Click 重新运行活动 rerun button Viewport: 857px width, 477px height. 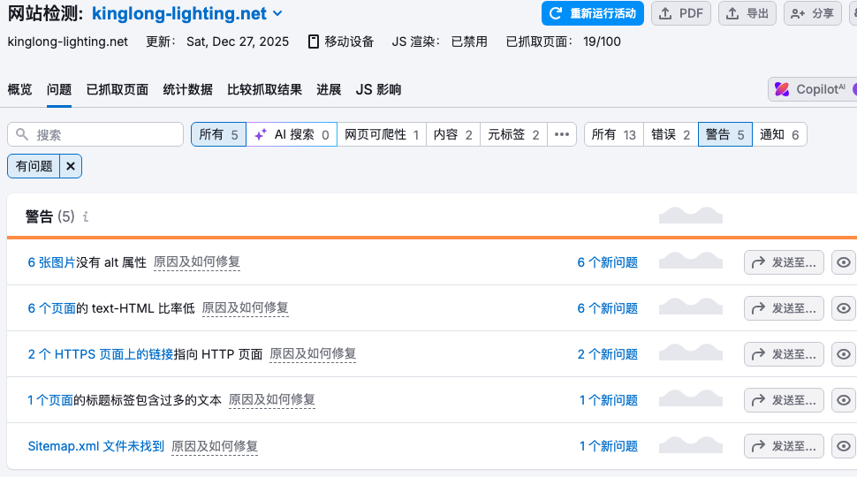pos(593,13)
